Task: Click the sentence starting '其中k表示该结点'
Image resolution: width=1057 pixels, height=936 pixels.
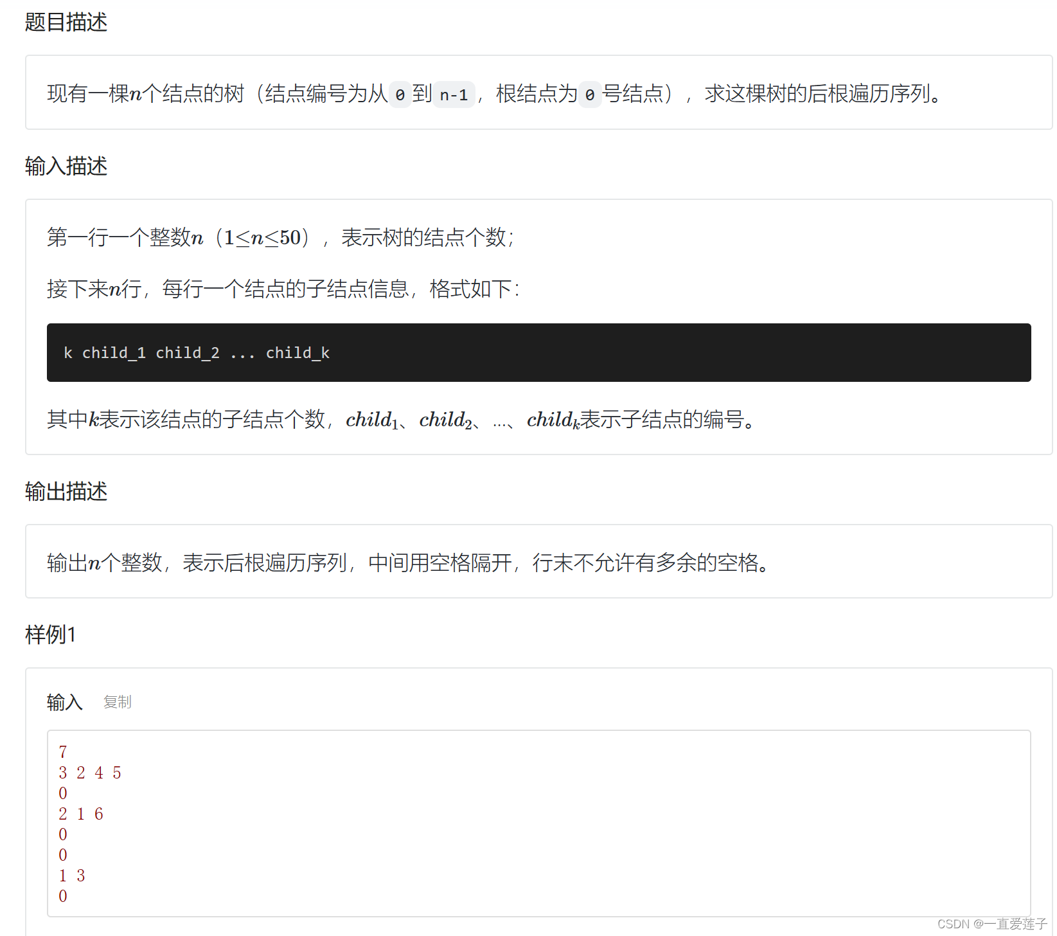Action: 402,420
